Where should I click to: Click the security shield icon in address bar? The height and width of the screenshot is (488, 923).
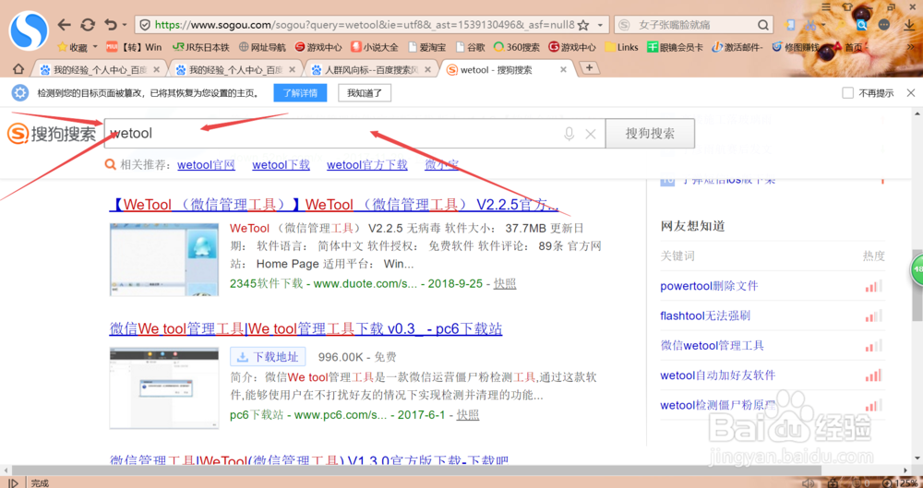tap(145, 25)
